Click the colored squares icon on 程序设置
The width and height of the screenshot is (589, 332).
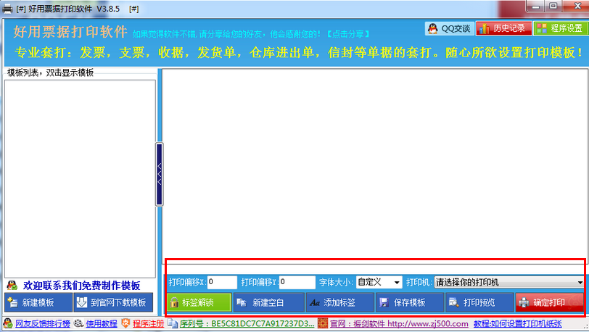click(542, 28)
